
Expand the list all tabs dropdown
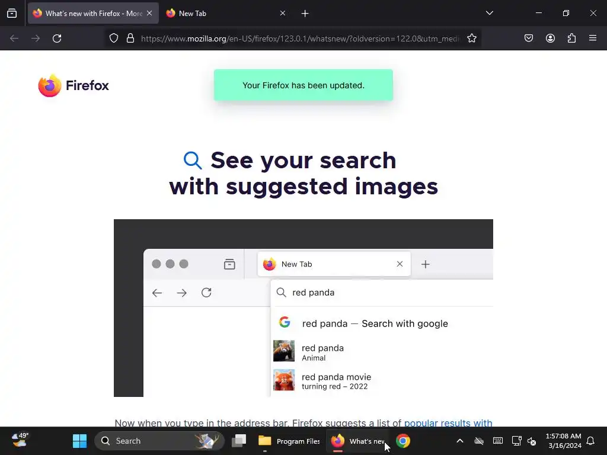pos(489,14)
